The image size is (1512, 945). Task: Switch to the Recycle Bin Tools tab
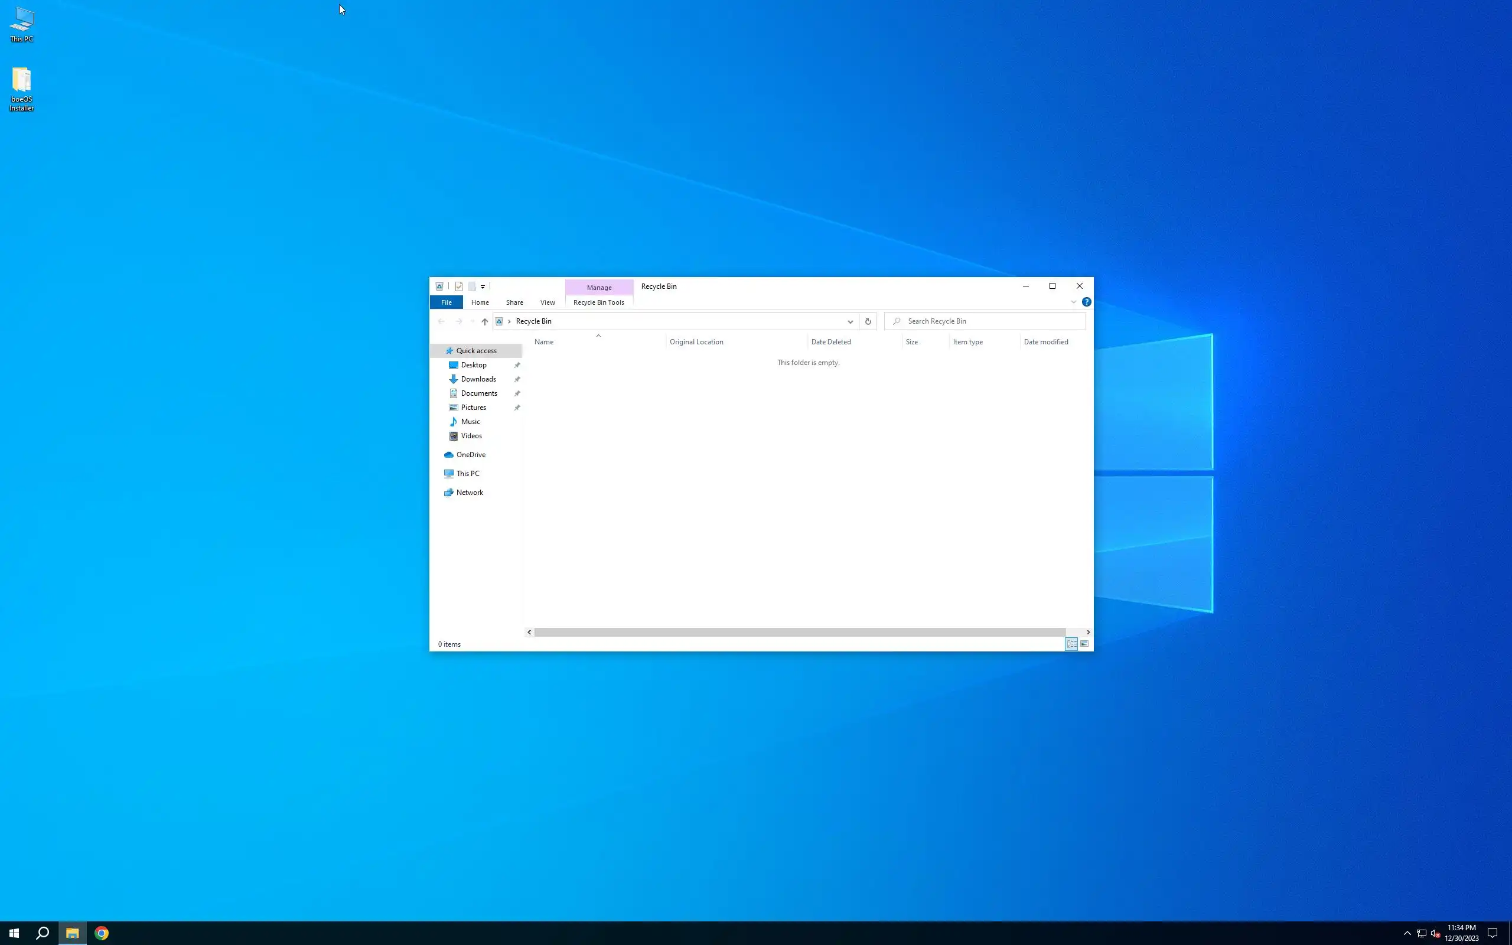(x=598, y=302)
